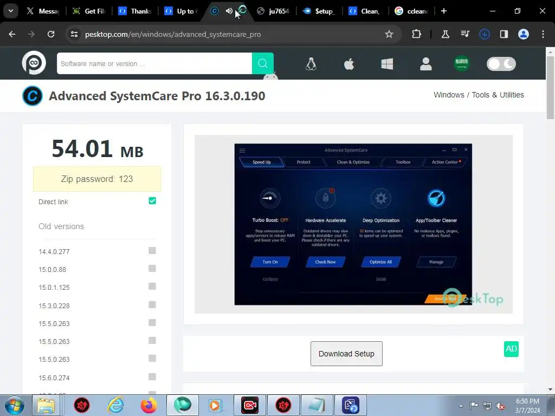Reload the page

pos(51,34)
